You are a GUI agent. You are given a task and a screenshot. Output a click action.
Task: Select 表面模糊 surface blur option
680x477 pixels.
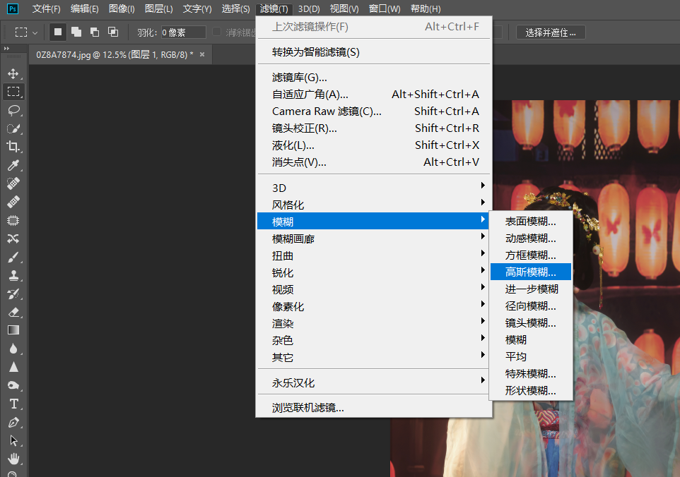530,221
